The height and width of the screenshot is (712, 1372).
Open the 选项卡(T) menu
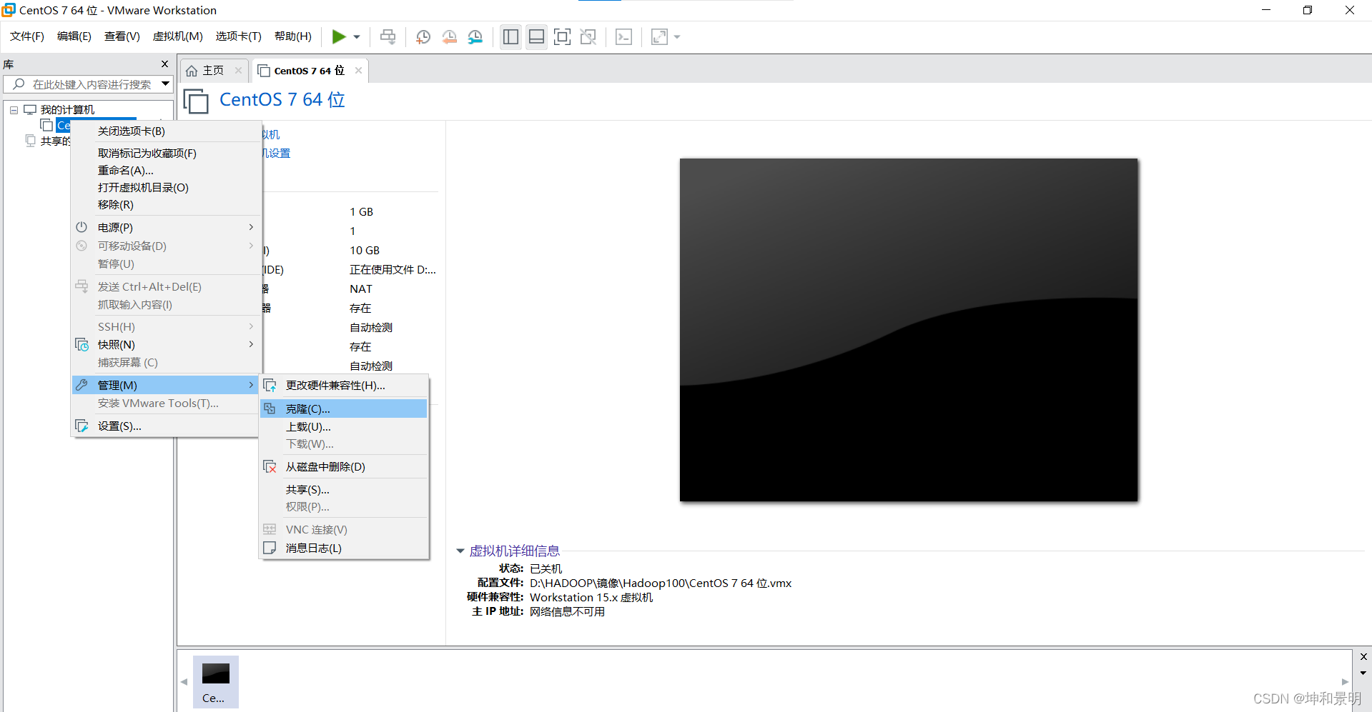tap(239, 36)
